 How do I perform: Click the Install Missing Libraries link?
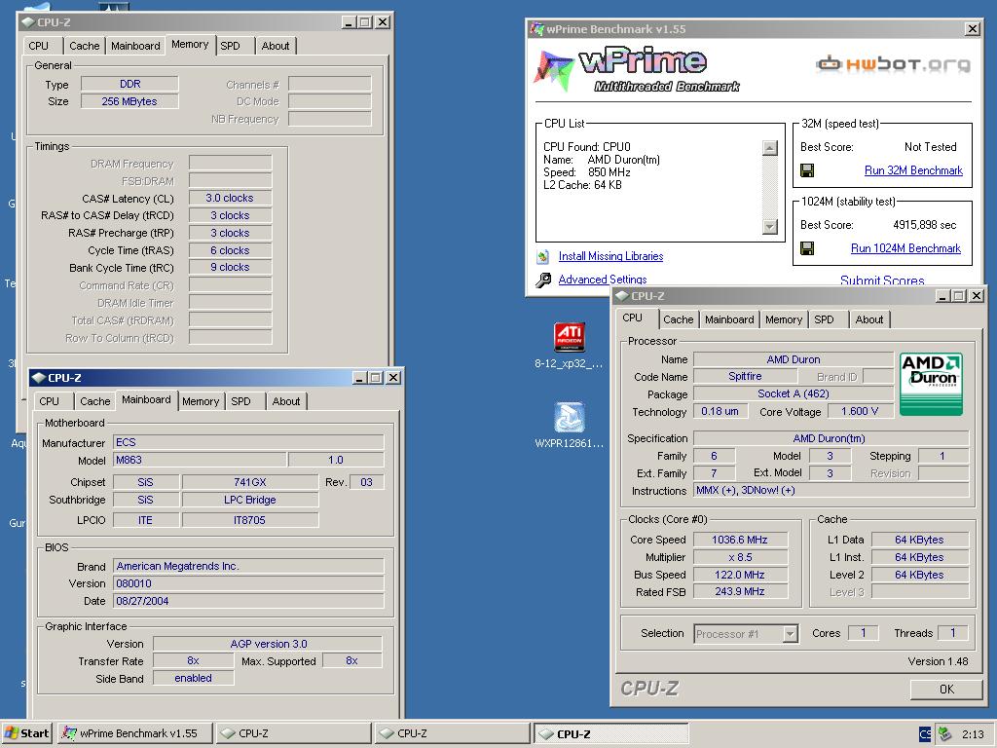coord(610,256)
